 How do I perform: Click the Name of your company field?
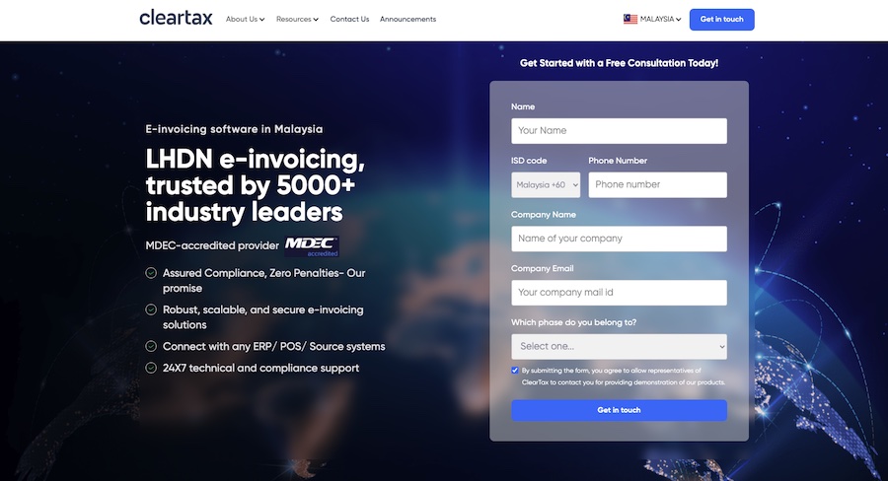(619, 239)
